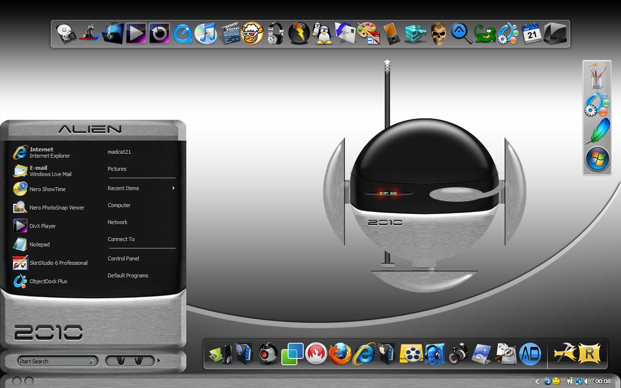Click the movie clapperboard icon
Image resolution: width=621 pixels, height=388 pixels.
[x=230, y=34]
